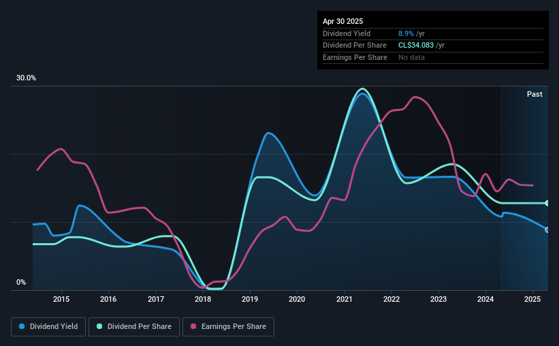Click the tooltip Dividend Per Share row label
This screenshot has height=346, width=559.
(354, 46)
